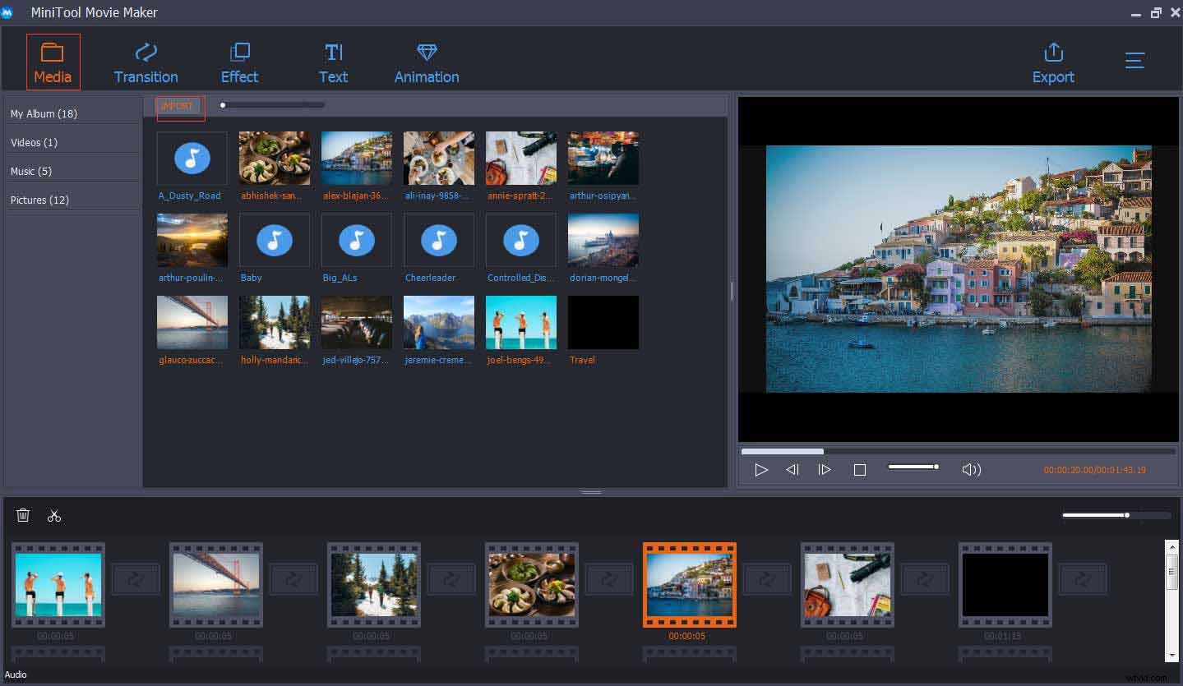The width and height of the screenshot is (1183, 686).
Task: Open the Text tab
Action: [x=333, y=63]
